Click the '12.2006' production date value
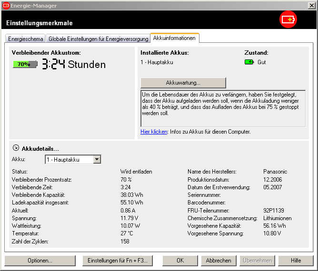The width and height of the screenshot is (318, 271). tap(273, 179)
